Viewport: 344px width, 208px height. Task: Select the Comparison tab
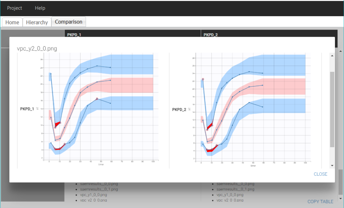coord(69,22)
